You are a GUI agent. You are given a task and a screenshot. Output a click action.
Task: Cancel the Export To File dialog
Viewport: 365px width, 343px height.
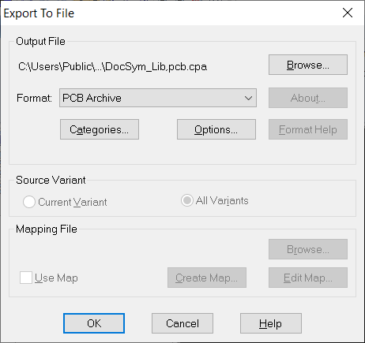(182, 323)
